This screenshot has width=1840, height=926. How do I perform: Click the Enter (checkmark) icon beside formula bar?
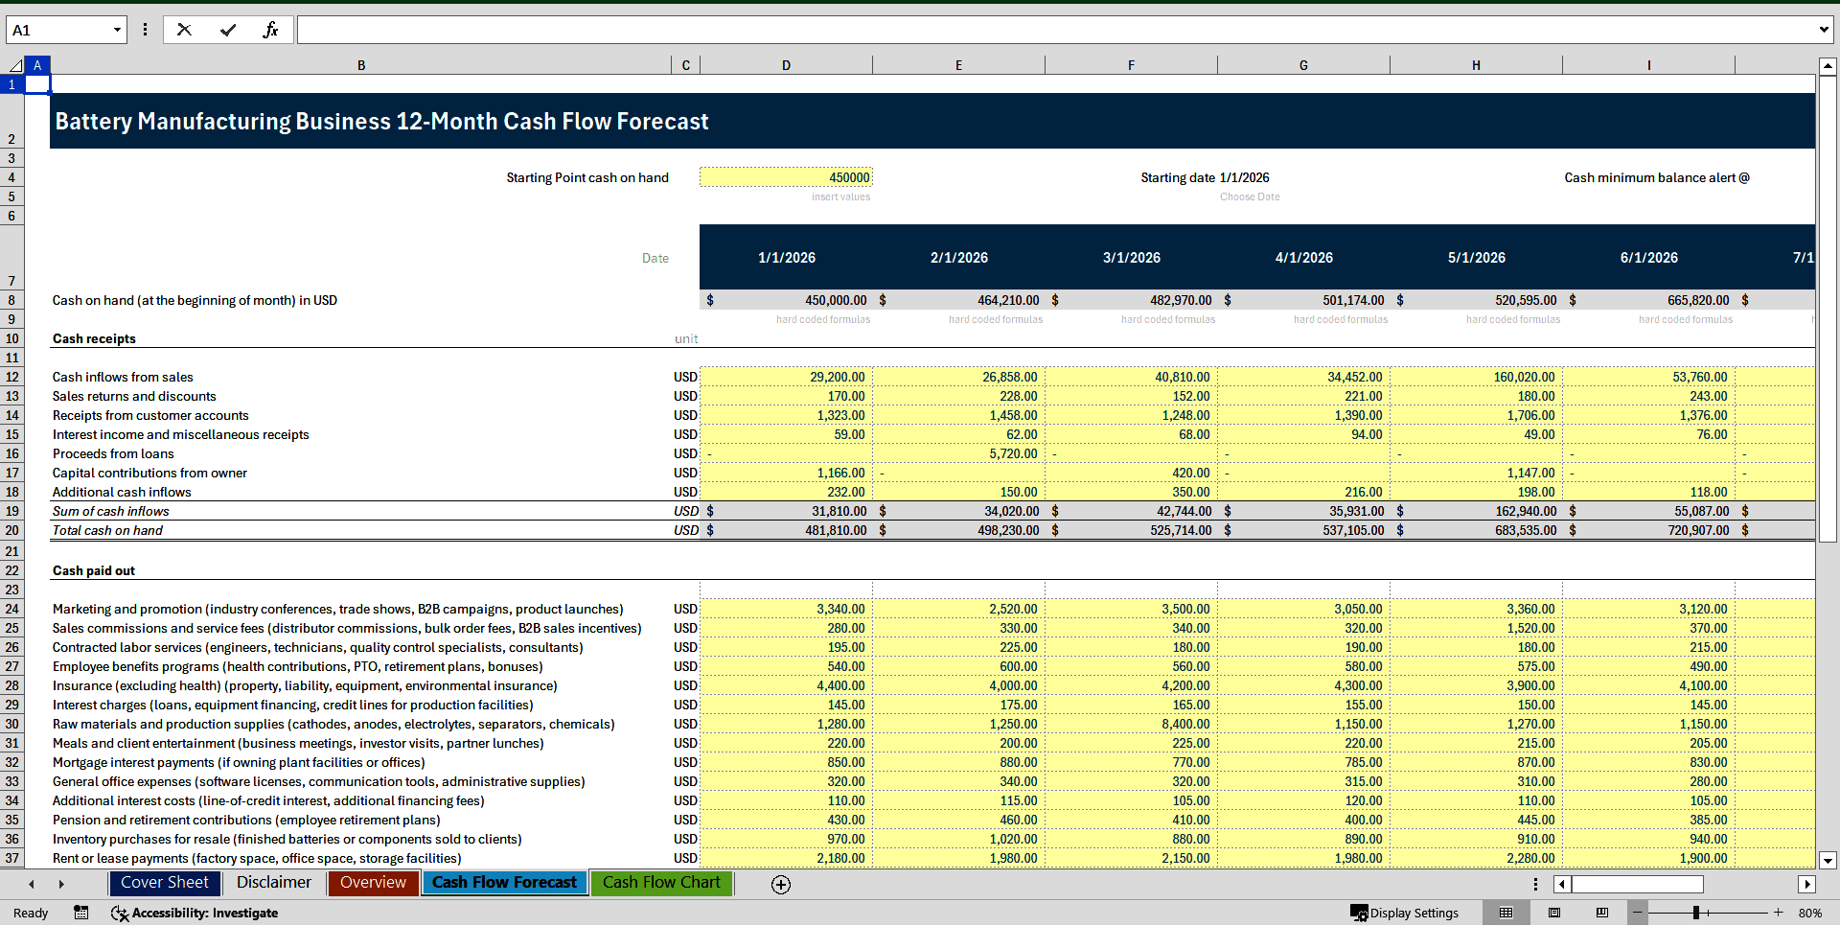(x=228, y=30)
